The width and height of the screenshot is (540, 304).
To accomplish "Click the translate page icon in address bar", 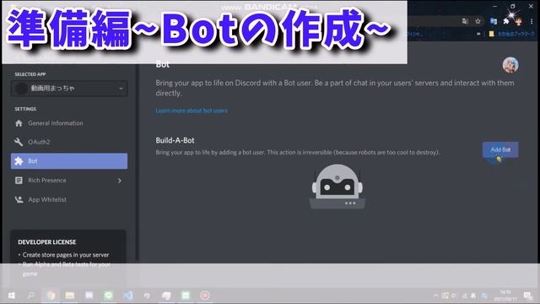I will point(465,21).
